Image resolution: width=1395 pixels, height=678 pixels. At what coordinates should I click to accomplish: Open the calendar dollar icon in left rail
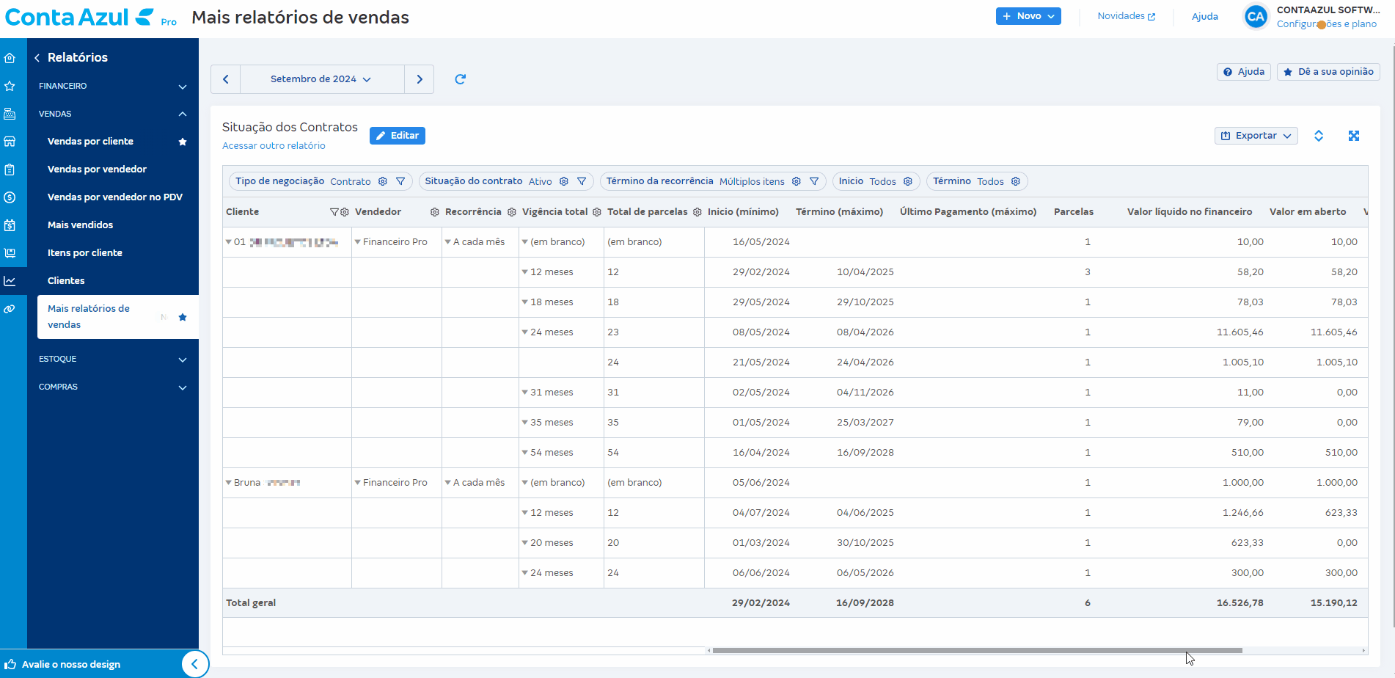10,225
